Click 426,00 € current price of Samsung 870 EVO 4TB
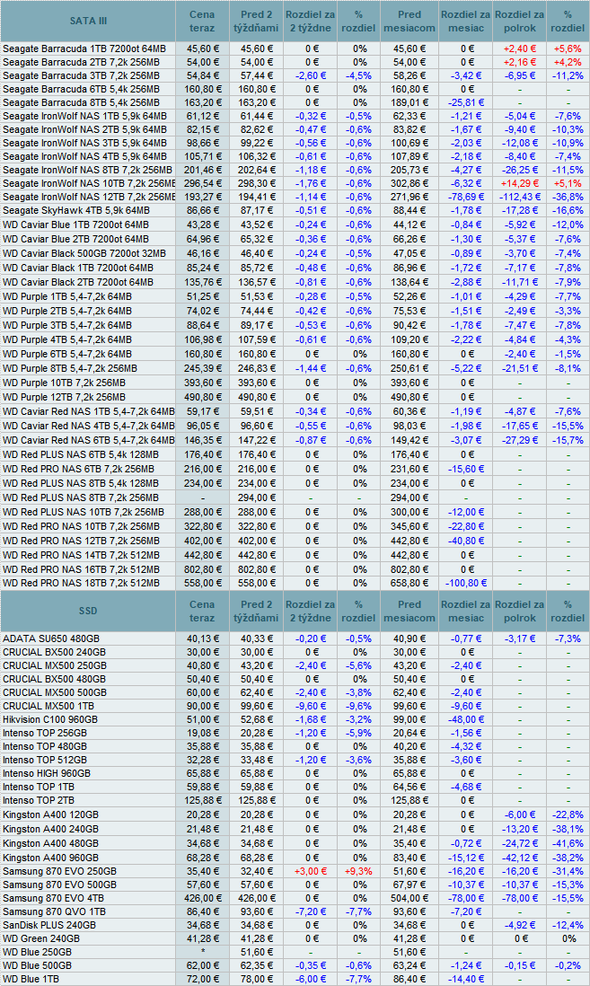This screenshot has width=590, height=986. click(202, 898)
